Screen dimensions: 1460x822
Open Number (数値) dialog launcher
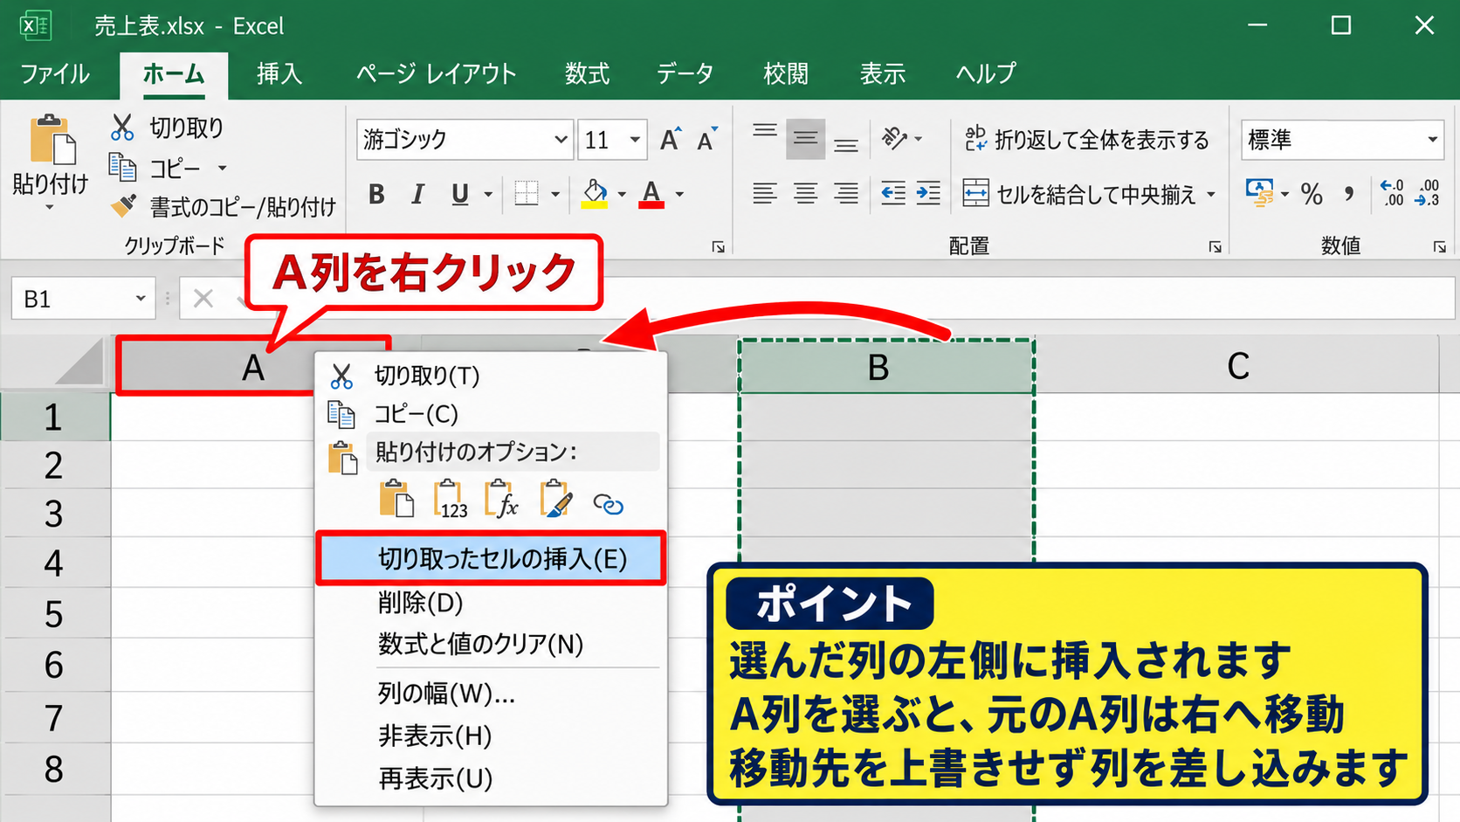1439,247
